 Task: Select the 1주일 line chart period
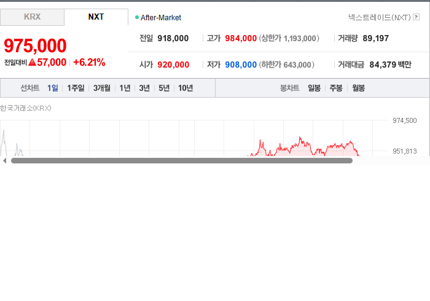coord(76,88)
